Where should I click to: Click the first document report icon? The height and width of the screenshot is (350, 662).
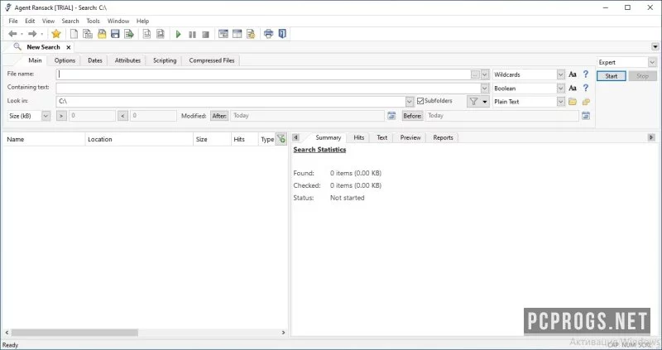click(x=146, y=34)
